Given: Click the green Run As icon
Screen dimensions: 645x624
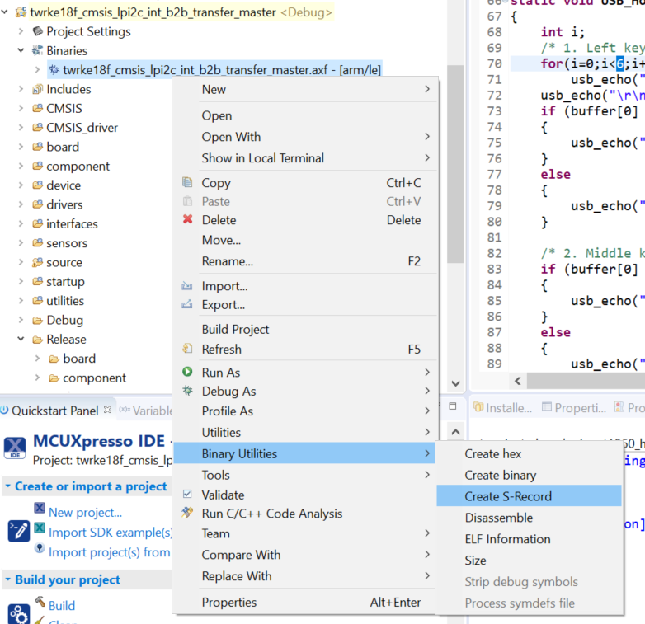Looking at the screenshot, I should coord(187,372).
